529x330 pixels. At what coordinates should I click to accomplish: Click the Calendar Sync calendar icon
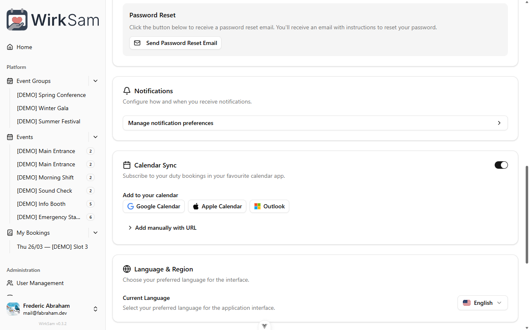pyautogui.click(x=127, y=165)
